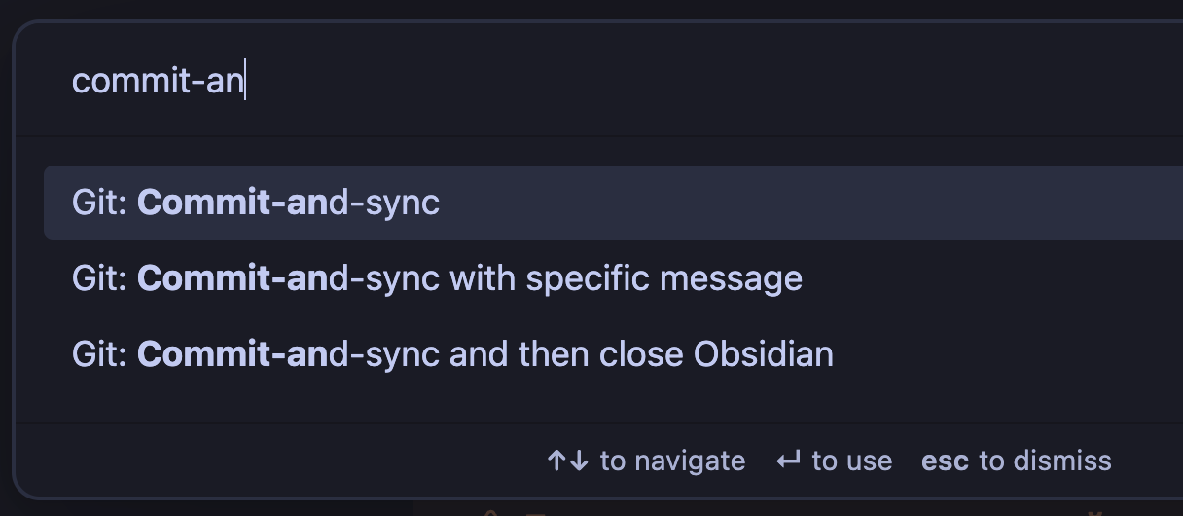The height and width of the screenshot is (516, 1183).
Task: Click "Git:" prefix of the highlighted command
Action: point(100,203)
